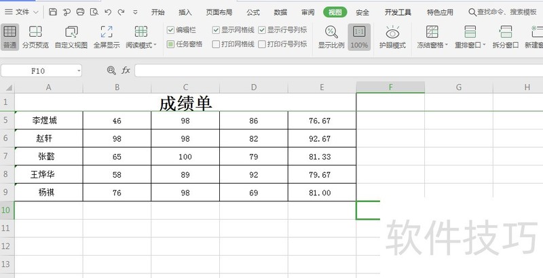Expand the 重排窗口 dropdown arrow

(484, 45)
